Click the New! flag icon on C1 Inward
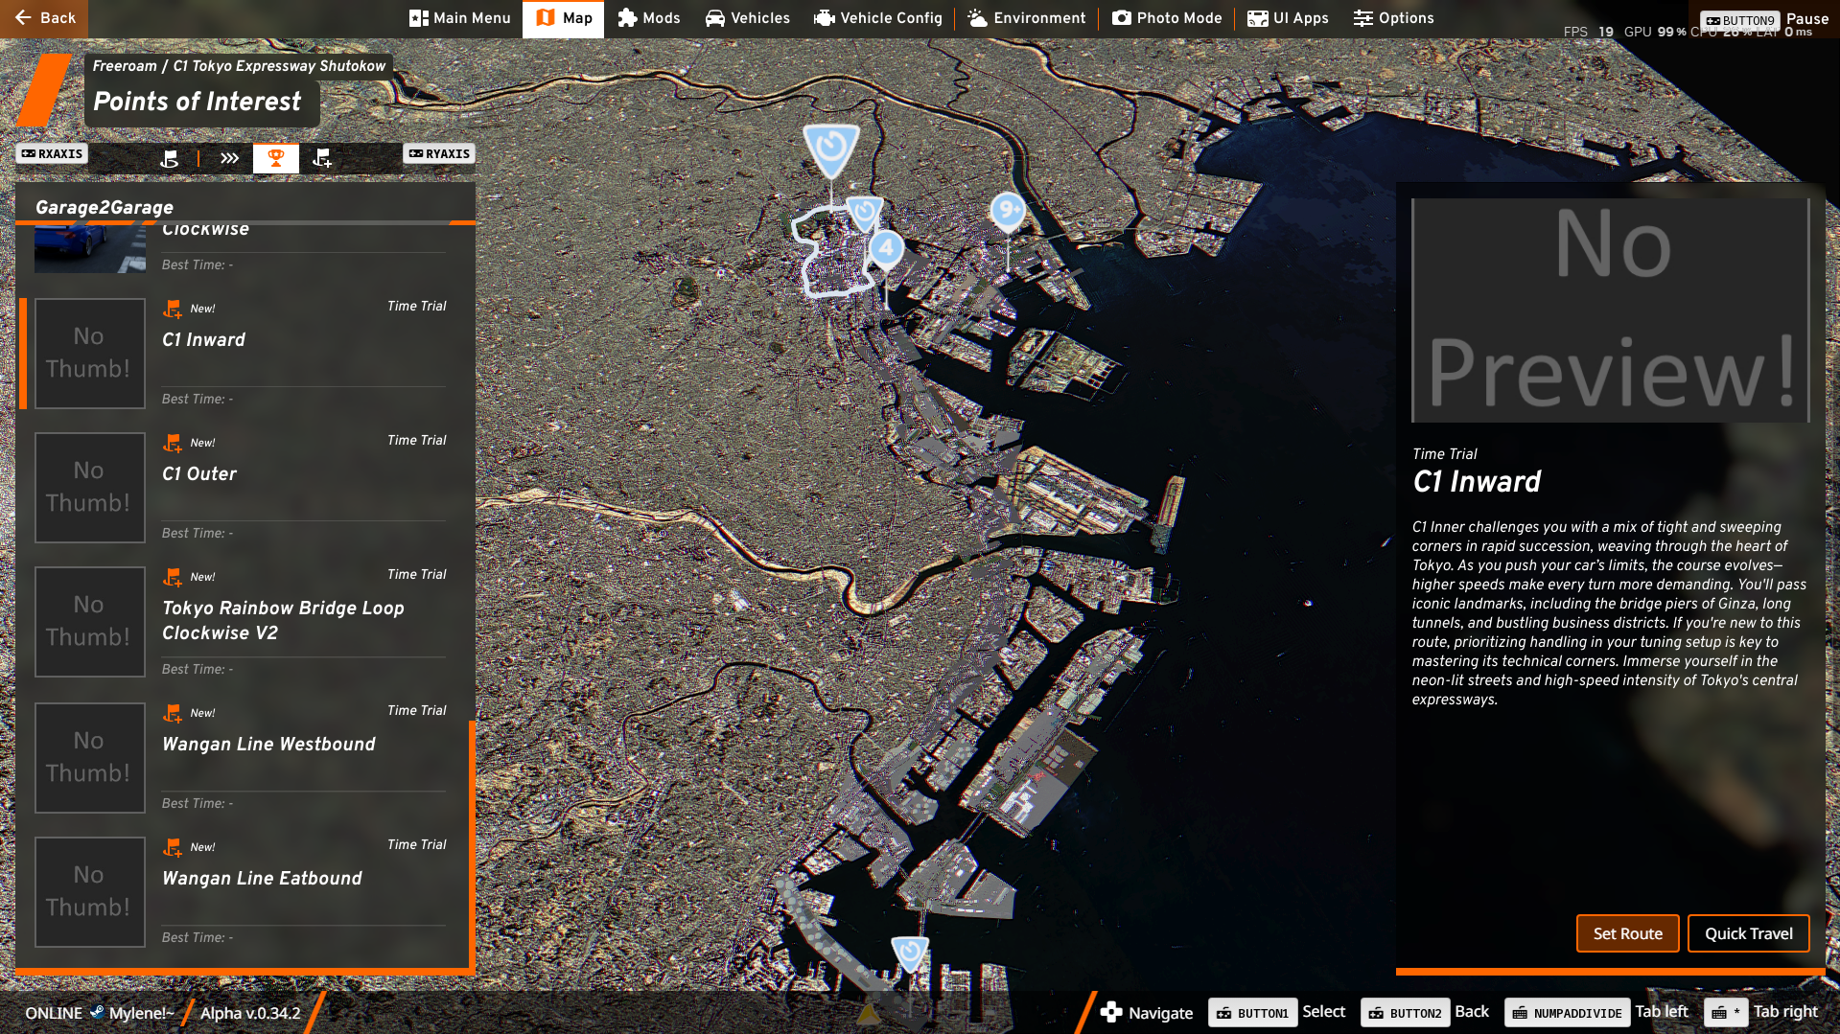 [173, 309]
